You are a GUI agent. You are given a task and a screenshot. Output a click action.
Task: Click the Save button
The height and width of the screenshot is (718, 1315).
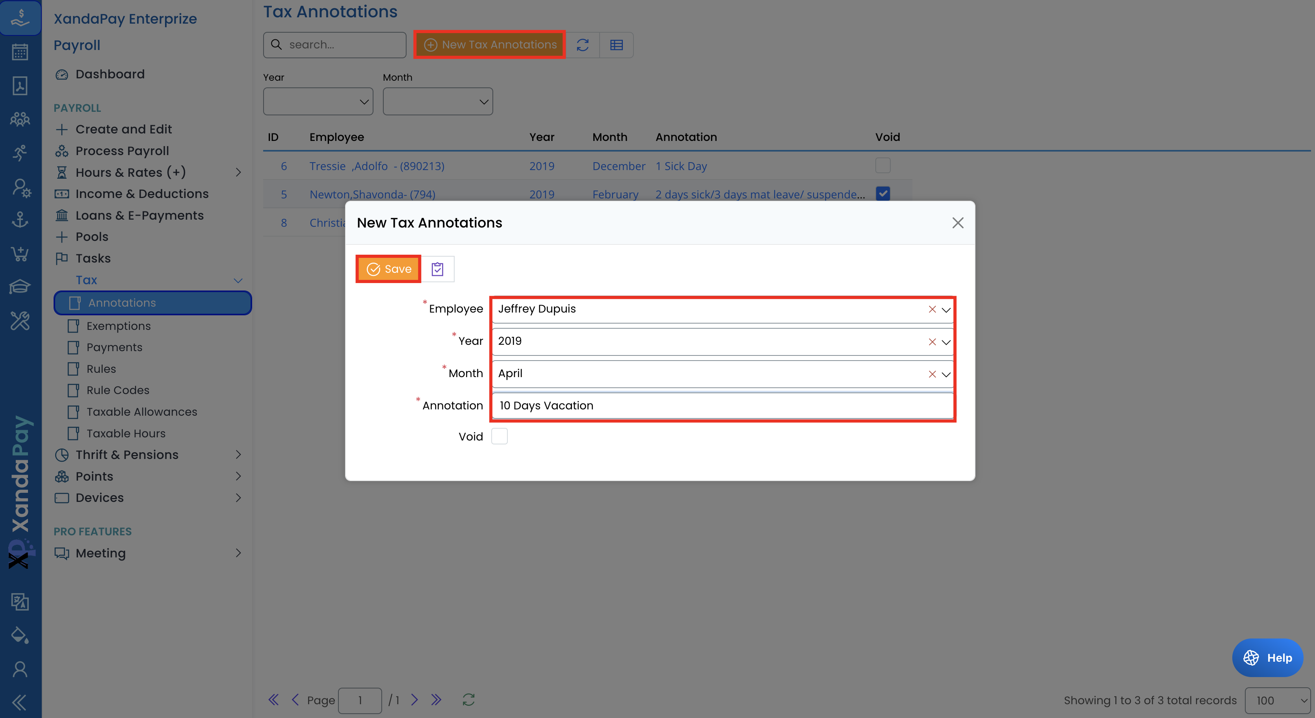[388, 269]
